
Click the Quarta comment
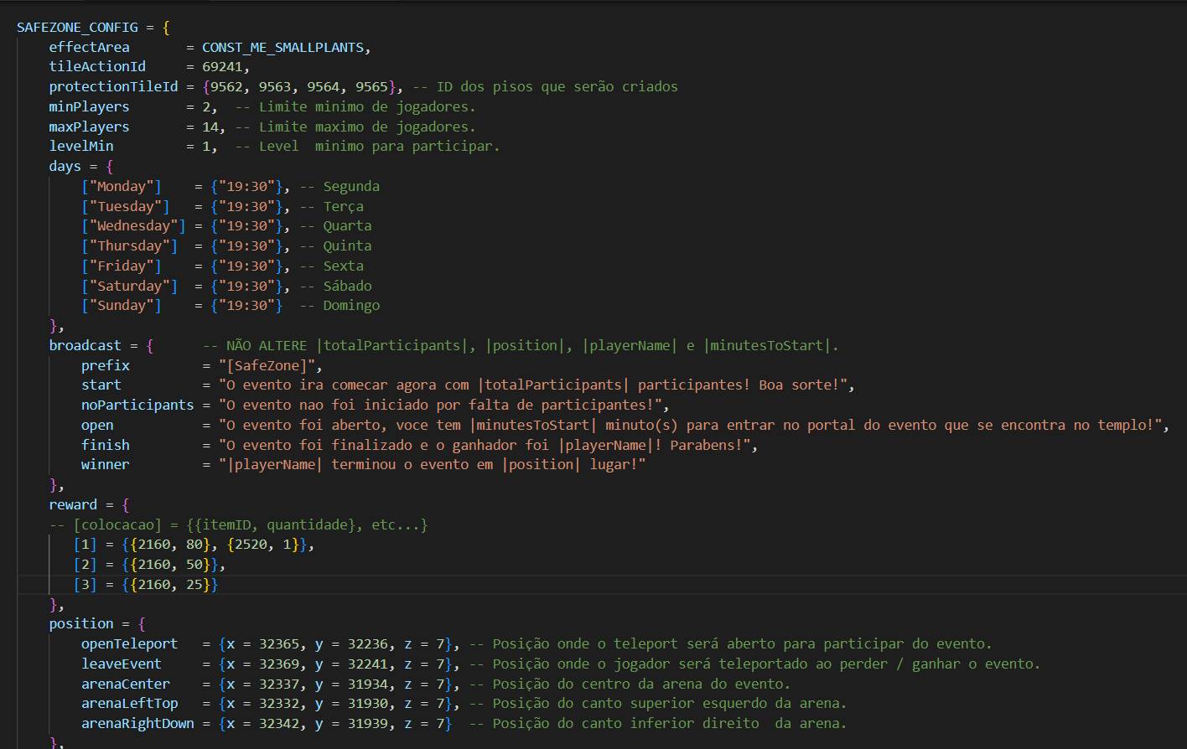335,226
